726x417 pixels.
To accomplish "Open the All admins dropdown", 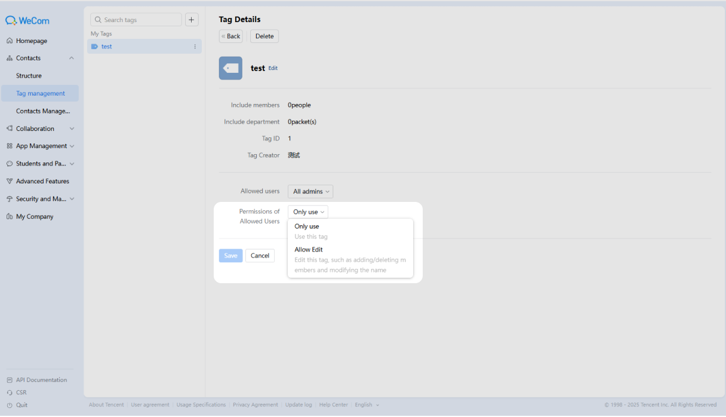I will click(x=310, y=192).
